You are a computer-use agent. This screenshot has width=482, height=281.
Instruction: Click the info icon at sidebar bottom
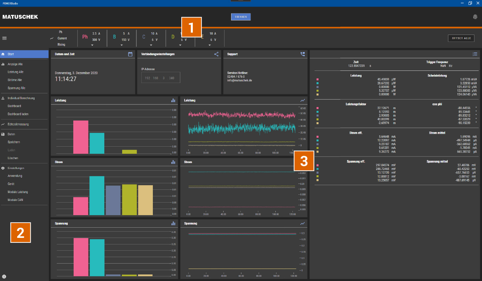tap(4, 277)
